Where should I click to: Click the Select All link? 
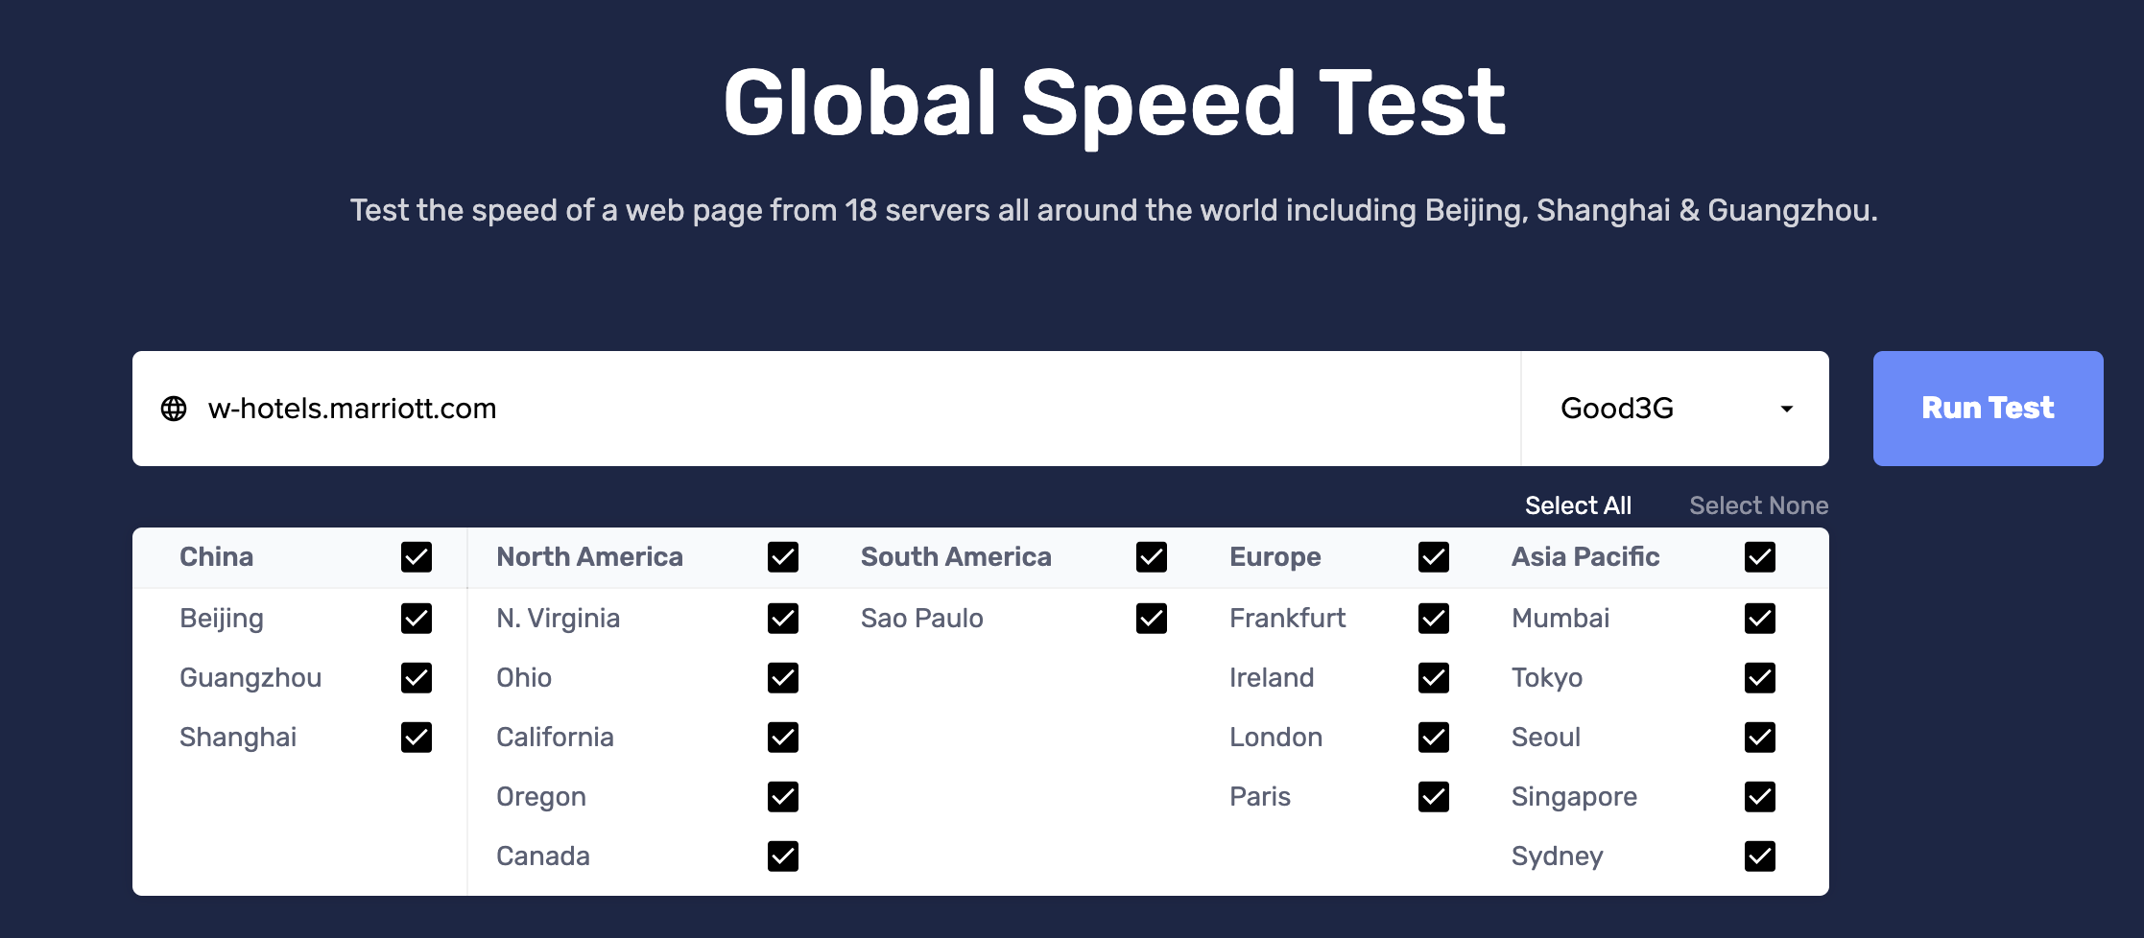(x=1577, y=505)
